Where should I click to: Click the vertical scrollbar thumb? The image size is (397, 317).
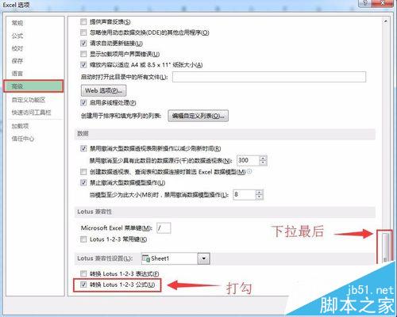point(386,247)
